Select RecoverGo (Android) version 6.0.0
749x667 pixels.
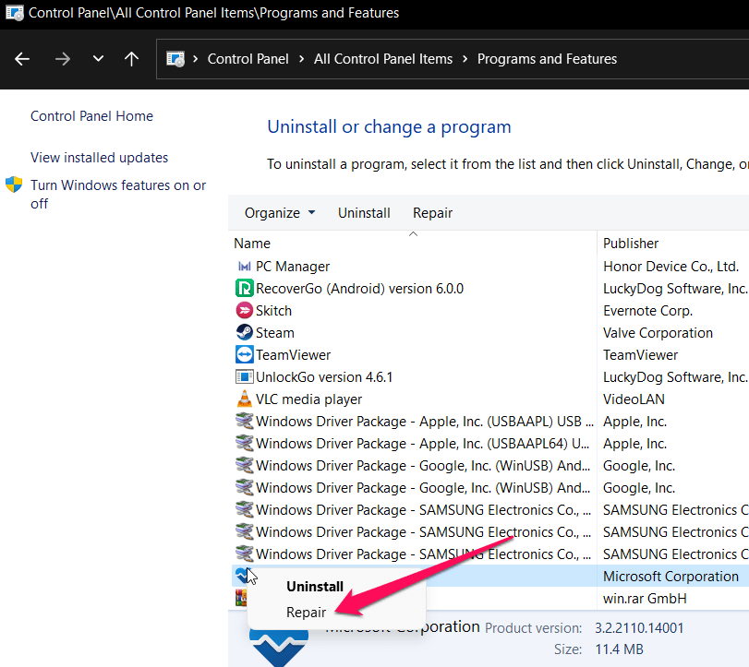click(x=359, y=289)
